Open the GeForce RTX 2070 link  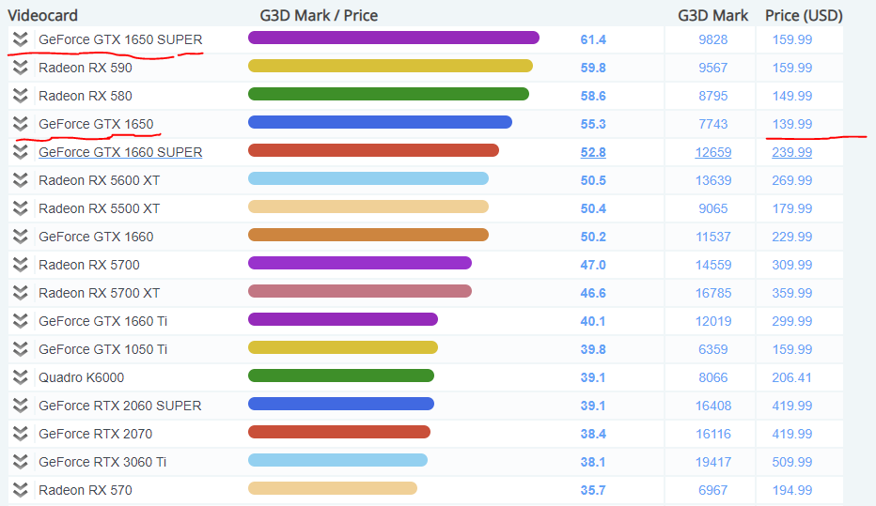95,434
